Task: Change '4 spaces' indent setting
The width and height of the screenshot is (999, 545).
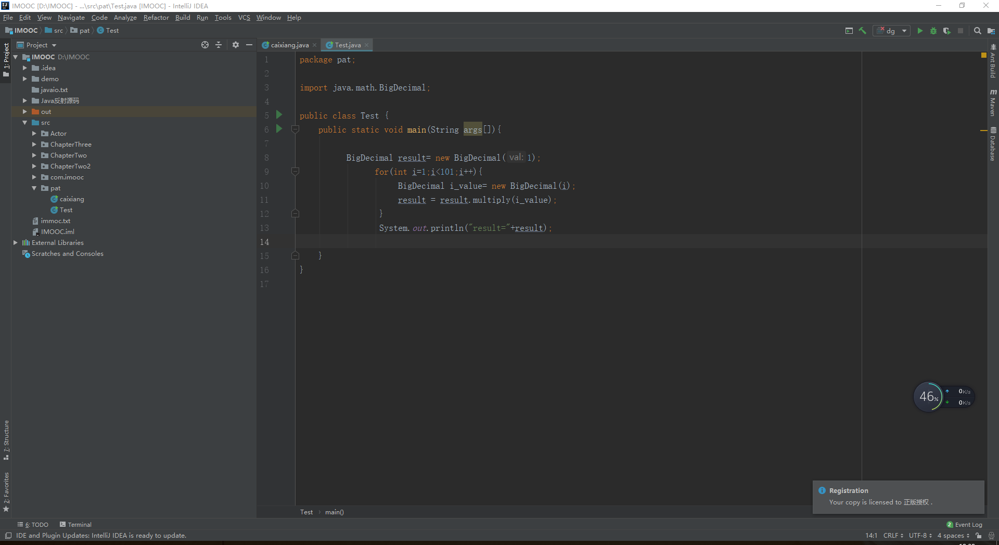Action: 953,536
